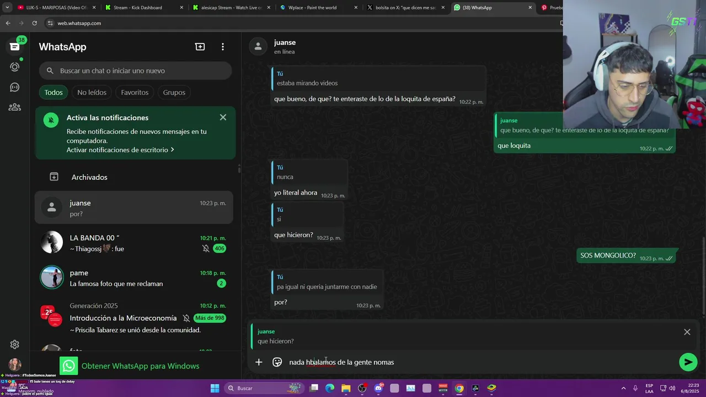Select the No leídos filter chip
706x397 pixels.
click(x=92, y=92)
